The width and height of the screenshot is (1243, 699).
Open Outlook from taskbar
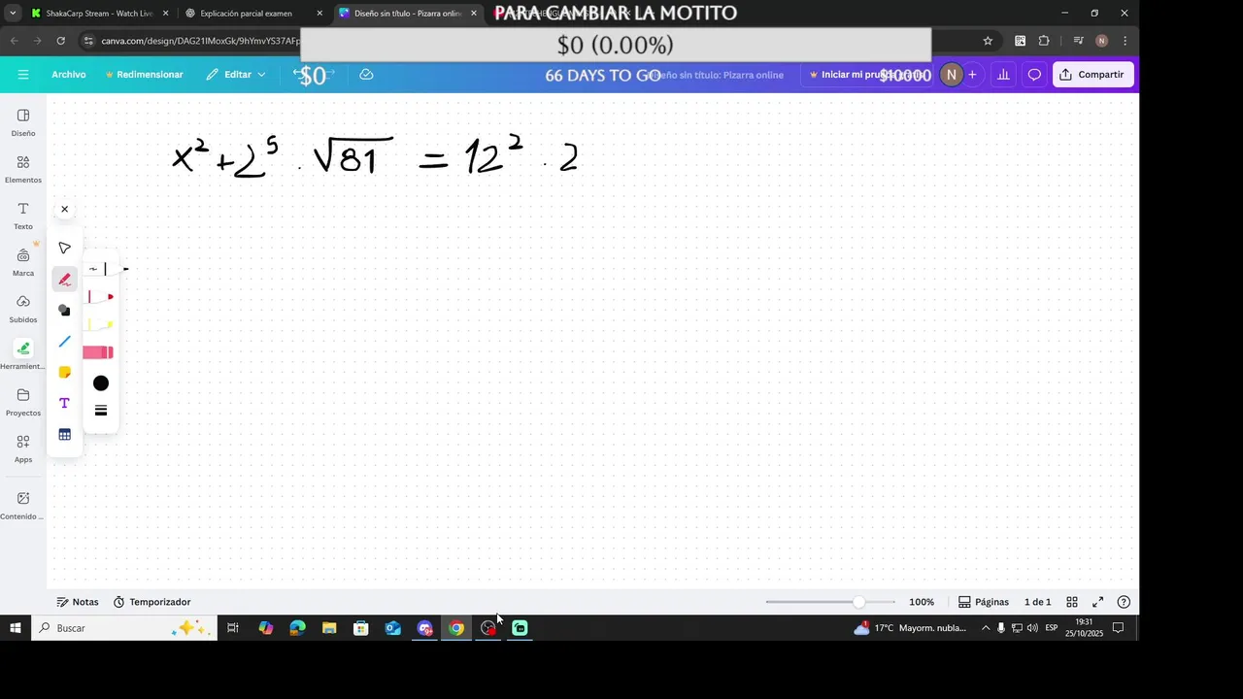click(392, 628)
